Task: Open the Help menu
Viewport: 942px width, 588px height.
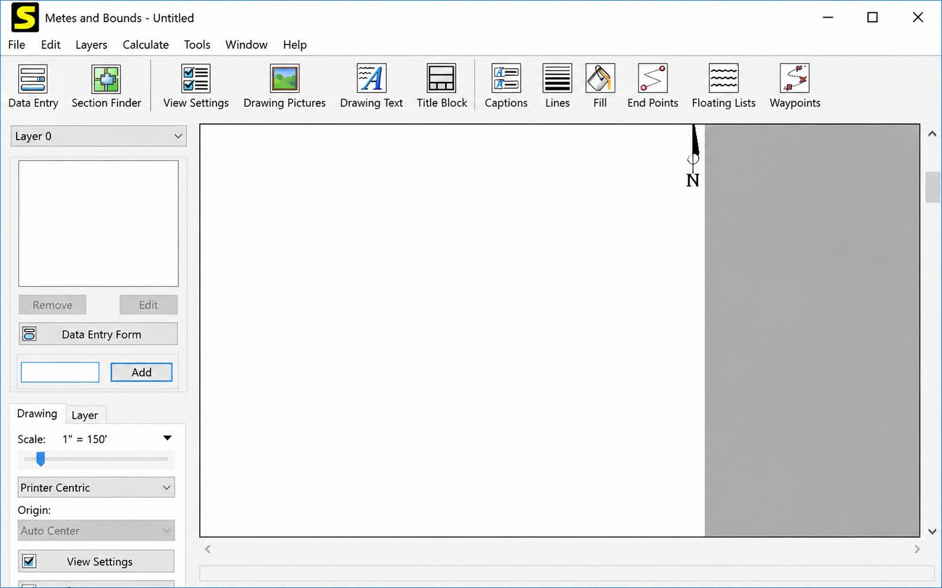Action: 295,45
